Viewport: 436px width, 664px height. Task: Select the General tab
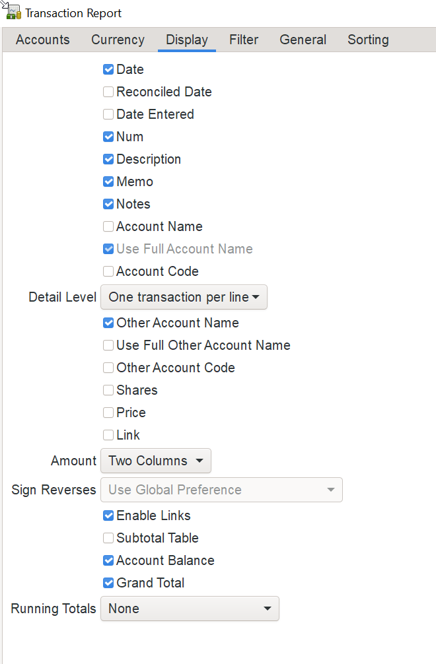303,40
